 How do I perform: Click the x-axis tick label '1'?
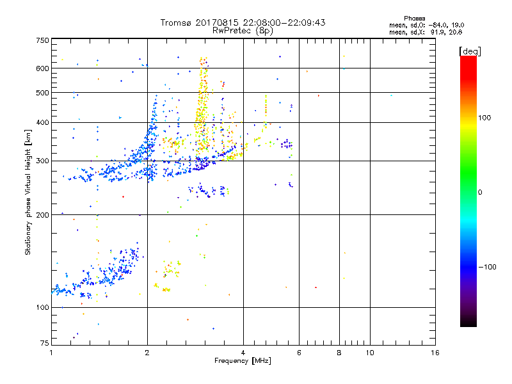coord(51,353)
